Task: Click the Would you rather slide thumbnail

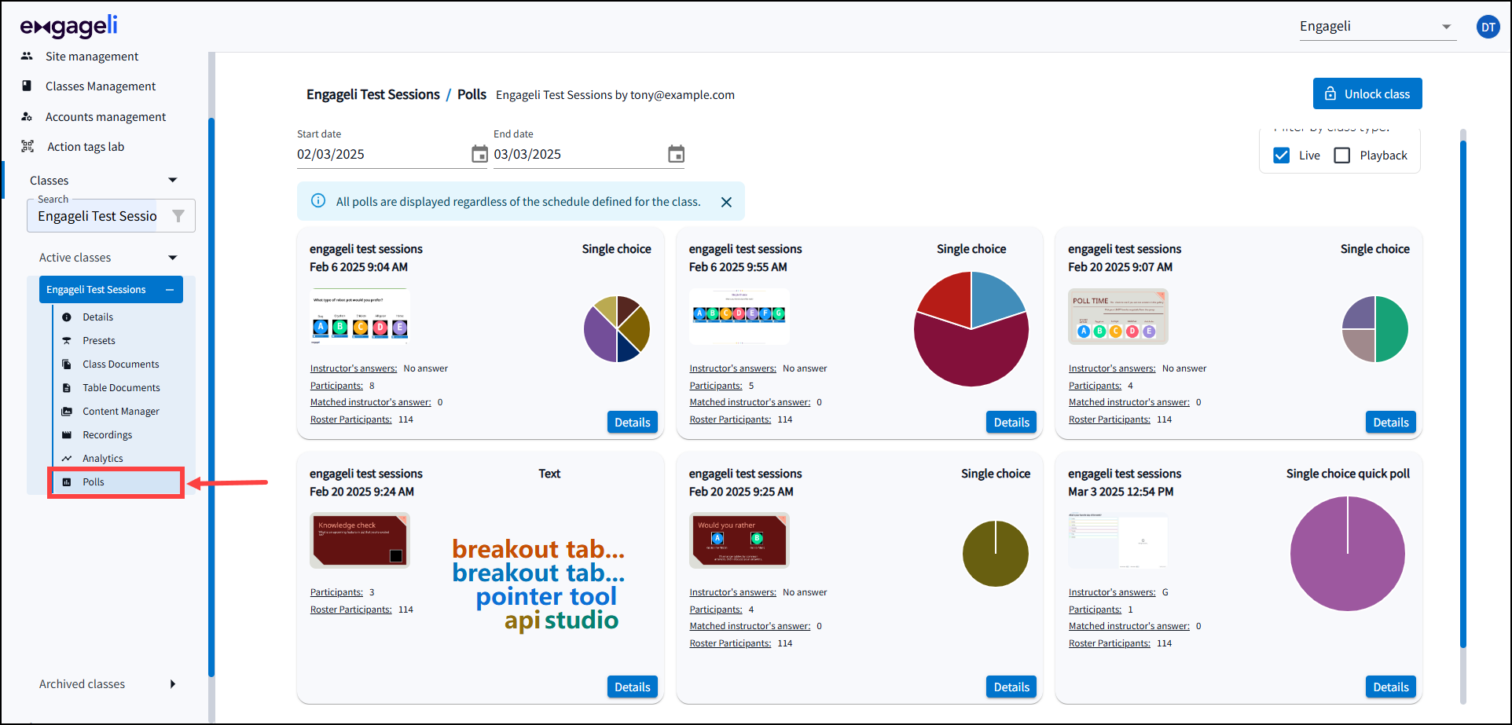Action: [x=739, y=540]
